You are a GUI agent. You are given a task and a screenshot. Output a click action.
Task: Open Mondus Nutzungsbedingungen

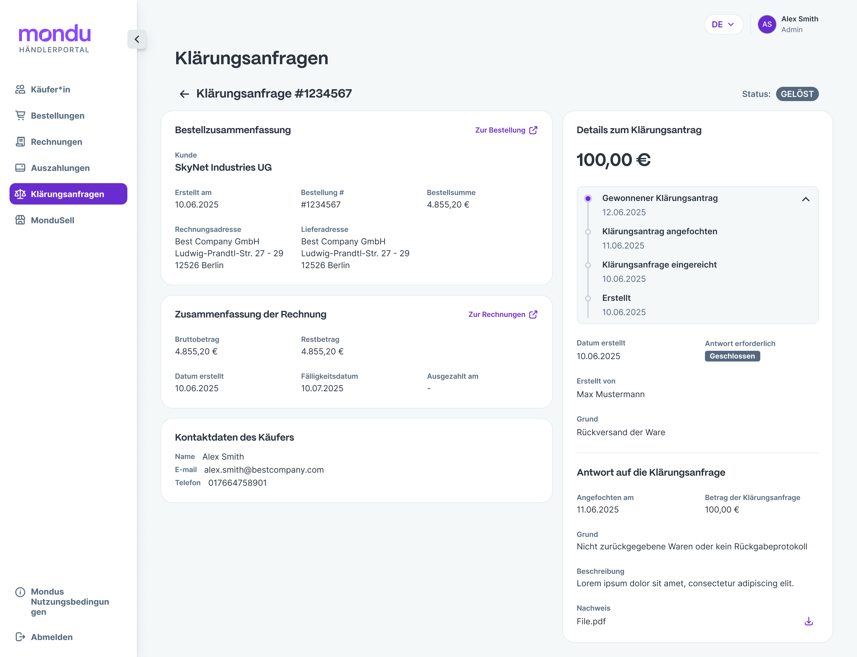[70, 601]
